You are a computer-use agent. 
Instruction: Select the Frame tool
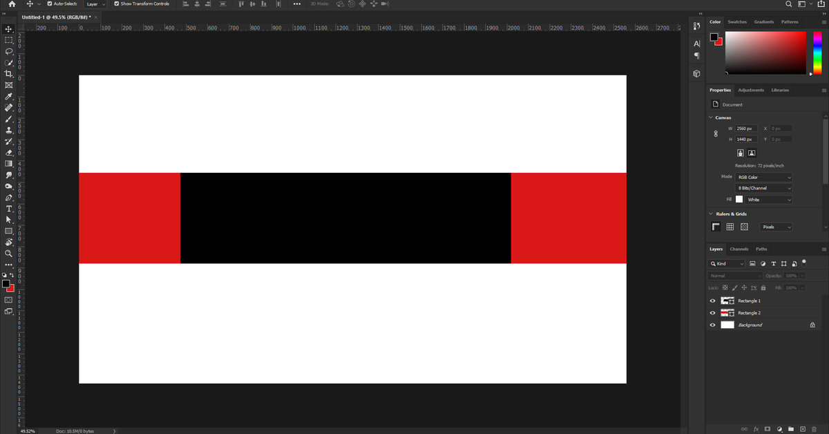9,85
